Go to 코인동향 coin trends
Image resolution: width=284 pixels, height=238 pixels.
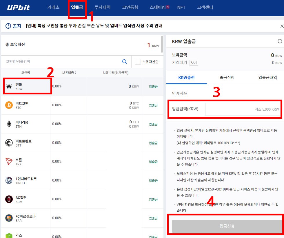pyautogui.click(x=130, y=8)
